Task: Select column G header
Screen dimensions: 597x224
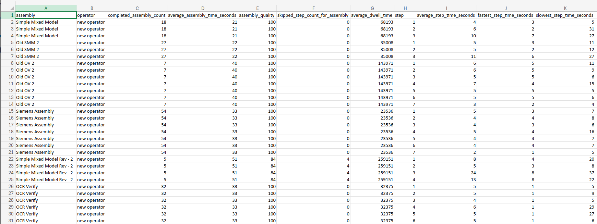Action: coord(372,8)
